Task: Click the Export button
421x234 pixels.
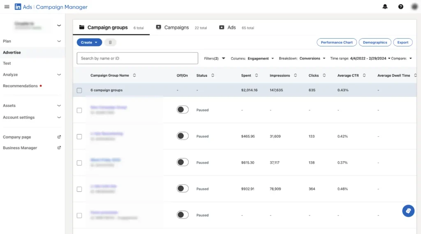Action: click(x=403, y=42)
